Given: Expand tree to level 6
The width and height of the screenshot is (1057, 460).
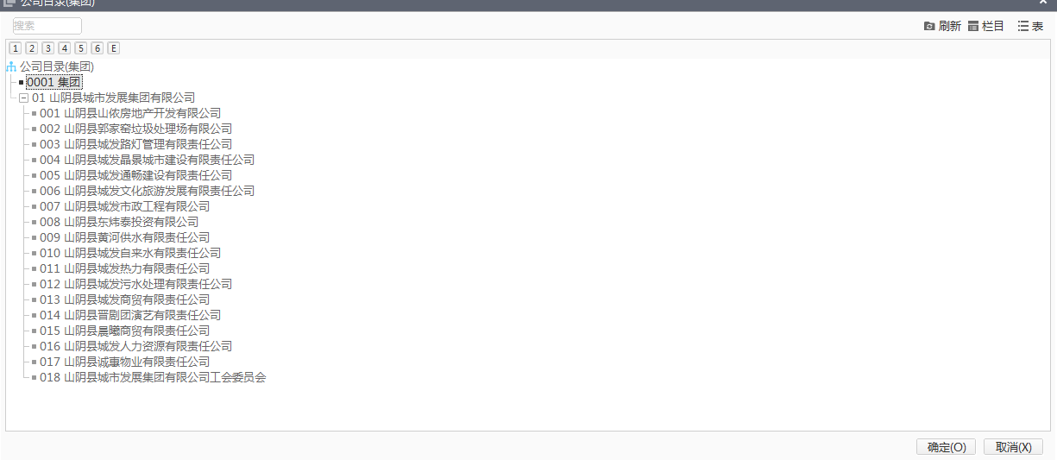Looking at the screenshot, I should tap(97, 48).
